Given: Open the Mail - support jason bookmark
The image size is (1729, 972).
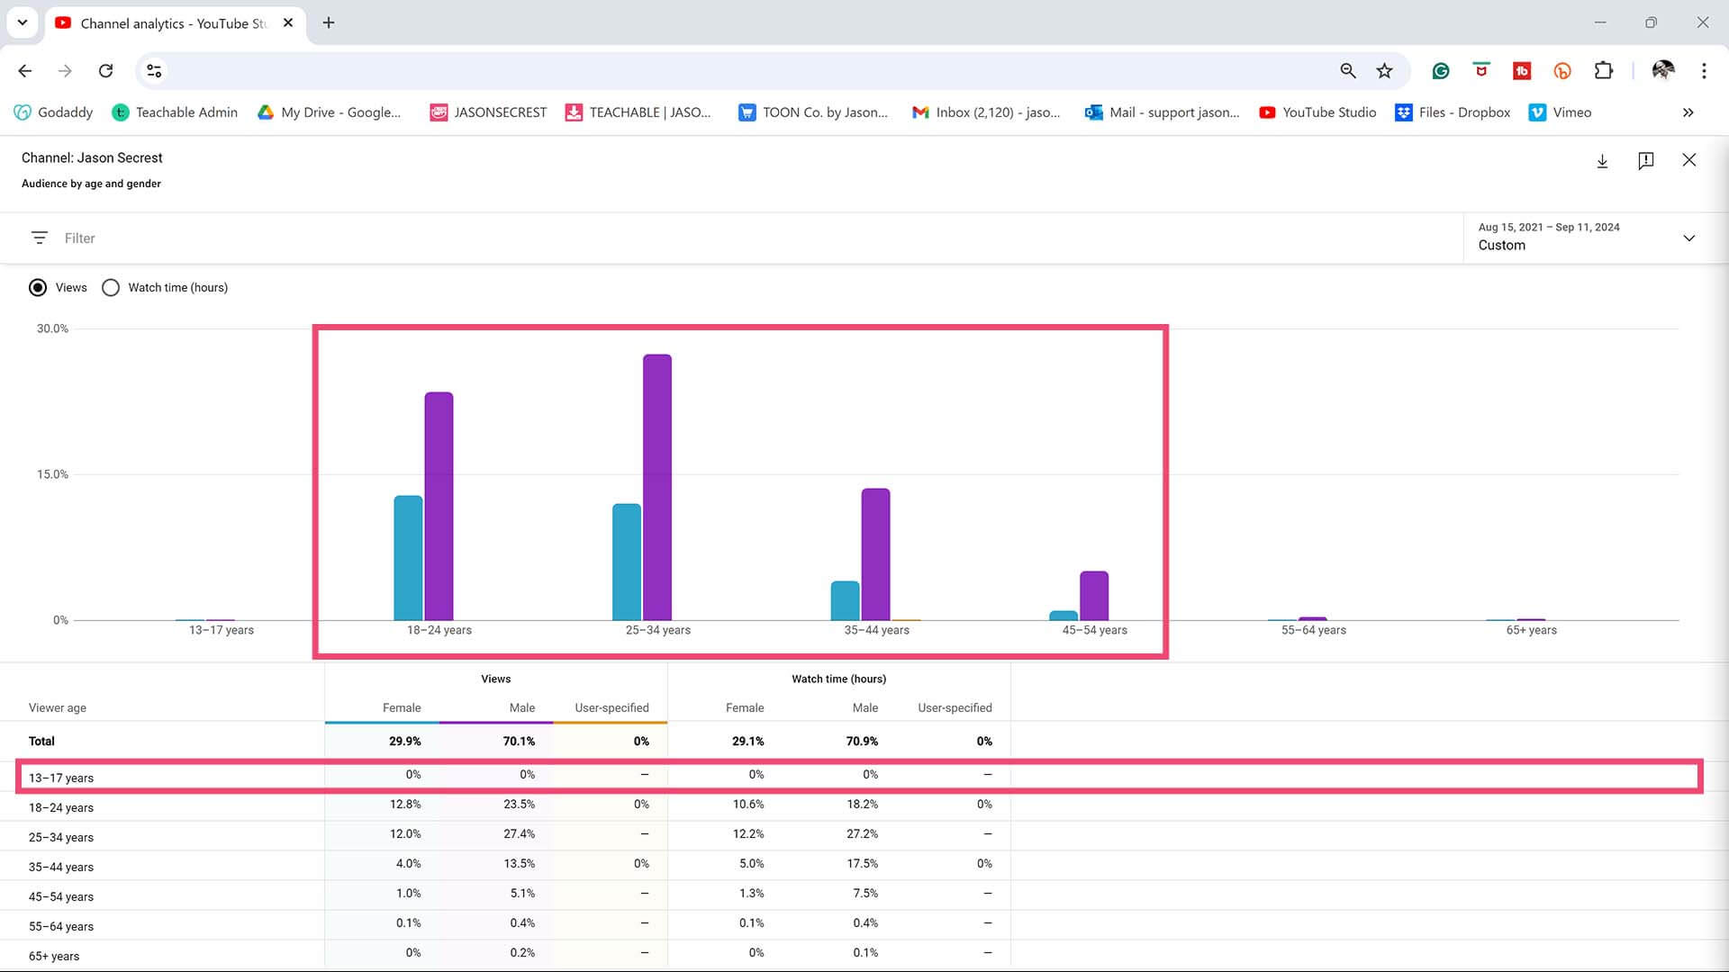Looking at the screenshot, I should 1162,112.
